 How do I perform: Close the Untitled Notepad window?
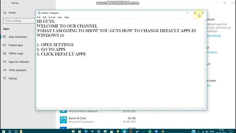[x=203, y=13]
